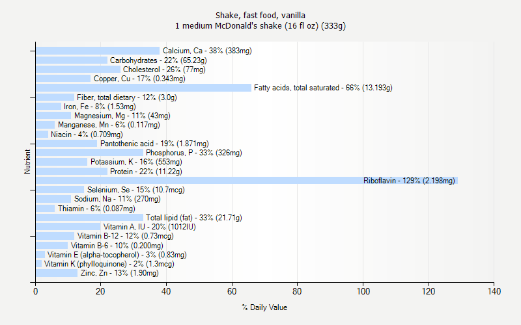Click the Cholesterol 26% (77mg) label
Screen dimensions: 521x325
pyautogui.click(x=164, y=70)
